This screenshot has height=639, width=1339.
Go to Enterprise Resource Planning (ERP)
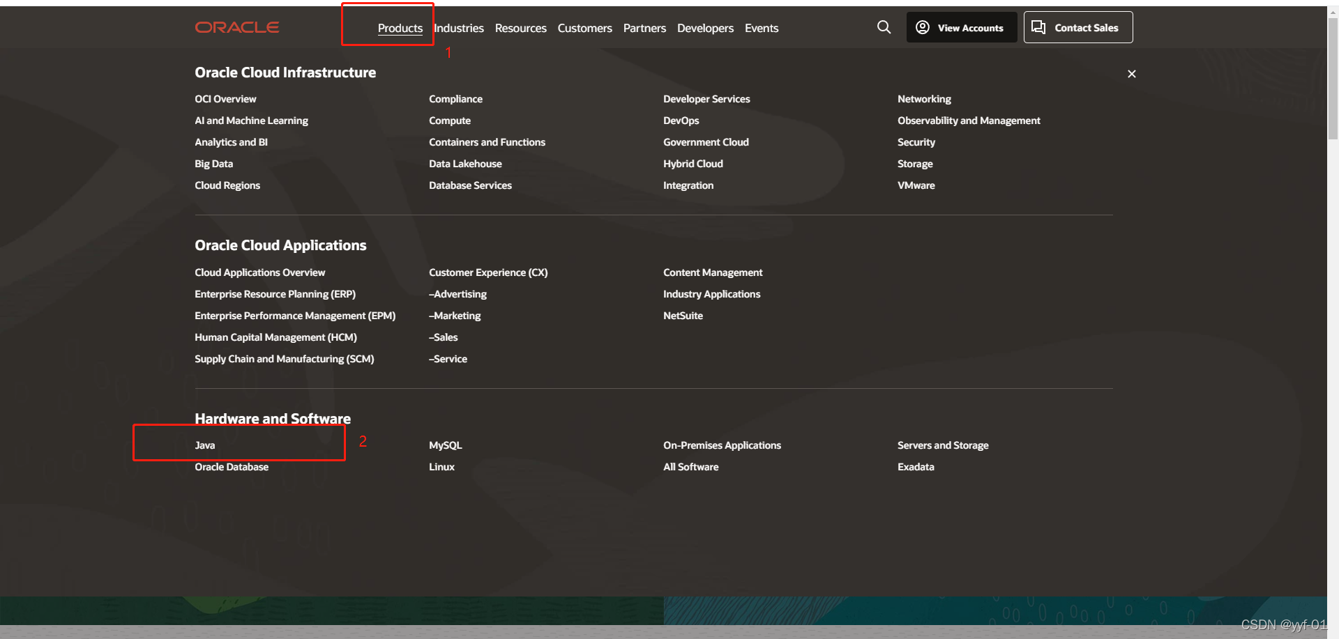[x=275, y=294]
